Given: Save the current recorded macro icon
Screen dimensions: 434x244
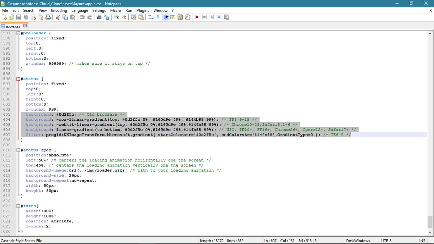Looking at the screenshot, I should coord(226,17).
